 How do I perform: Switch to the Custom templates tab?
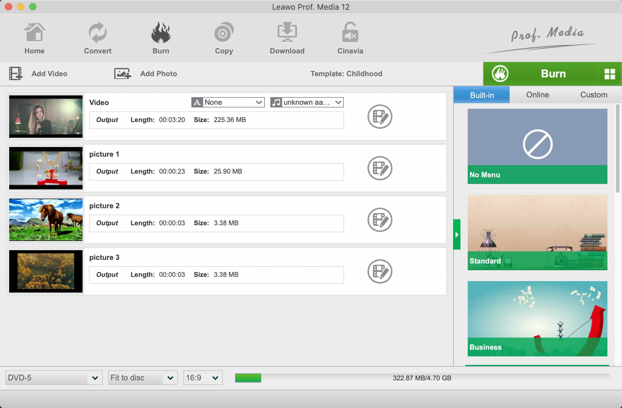point(593,95)
